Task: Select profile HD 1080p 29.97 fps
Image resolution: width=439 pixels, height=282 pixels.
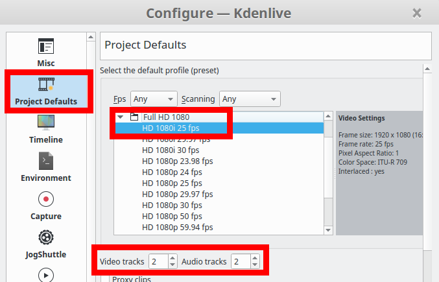Action: 178,194
